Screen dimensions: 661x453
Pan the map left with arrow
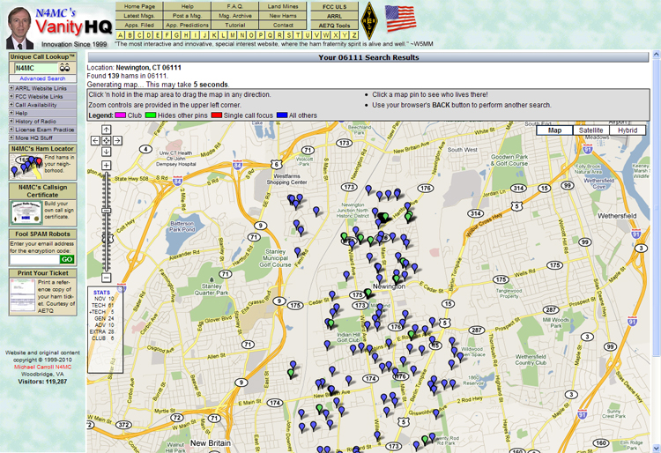(96, 140)
